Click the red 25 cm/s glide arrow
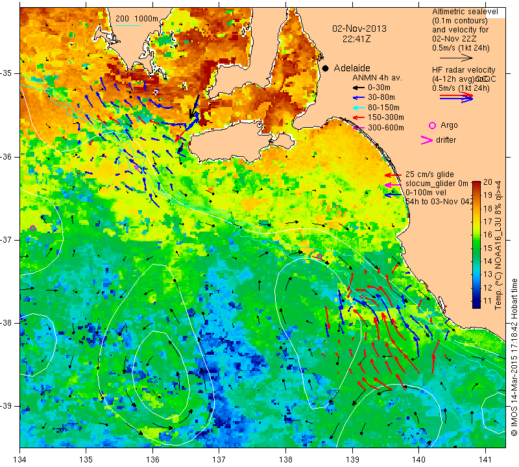The width and height of the screenshot is (519, 467). pos(393,174)
